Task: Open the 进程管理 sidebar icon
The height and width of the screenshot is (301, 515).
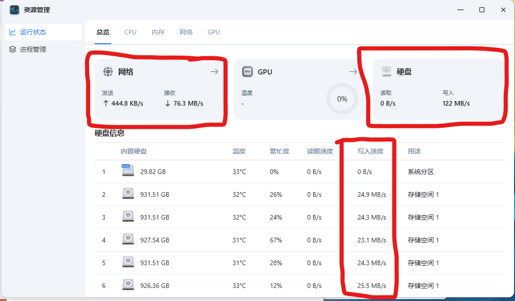Action: click(x=12, y=49)
